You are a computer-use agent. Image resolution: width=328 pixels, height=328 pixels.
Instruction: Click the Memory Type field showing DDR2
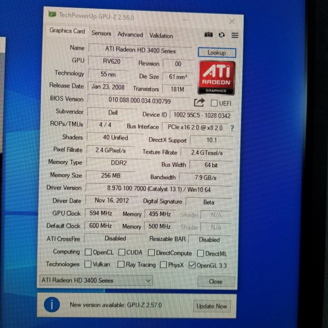[x=119, y=163]
